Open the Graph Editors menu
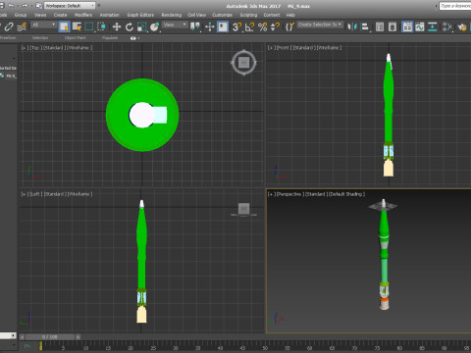 [x=140, y=15]
